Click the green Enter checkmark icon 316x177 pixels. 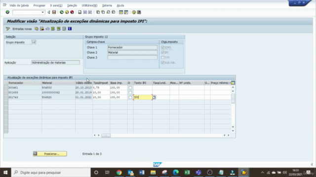[x=7, y=12]
